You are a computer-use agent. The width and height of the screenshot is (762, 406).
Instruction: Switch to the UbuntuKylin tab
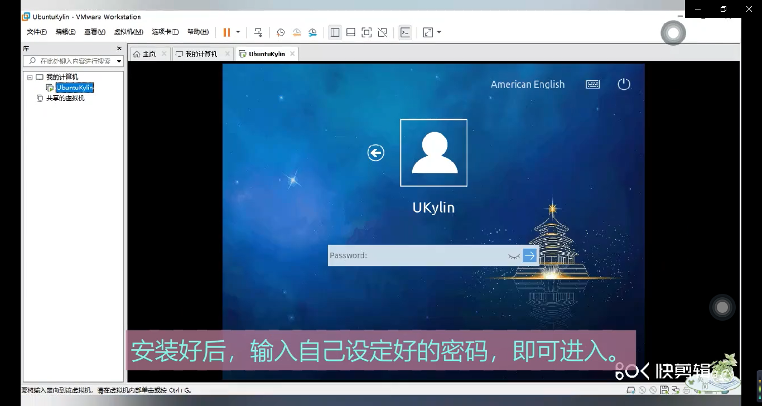pyautogui.click(x=267, y=54)
